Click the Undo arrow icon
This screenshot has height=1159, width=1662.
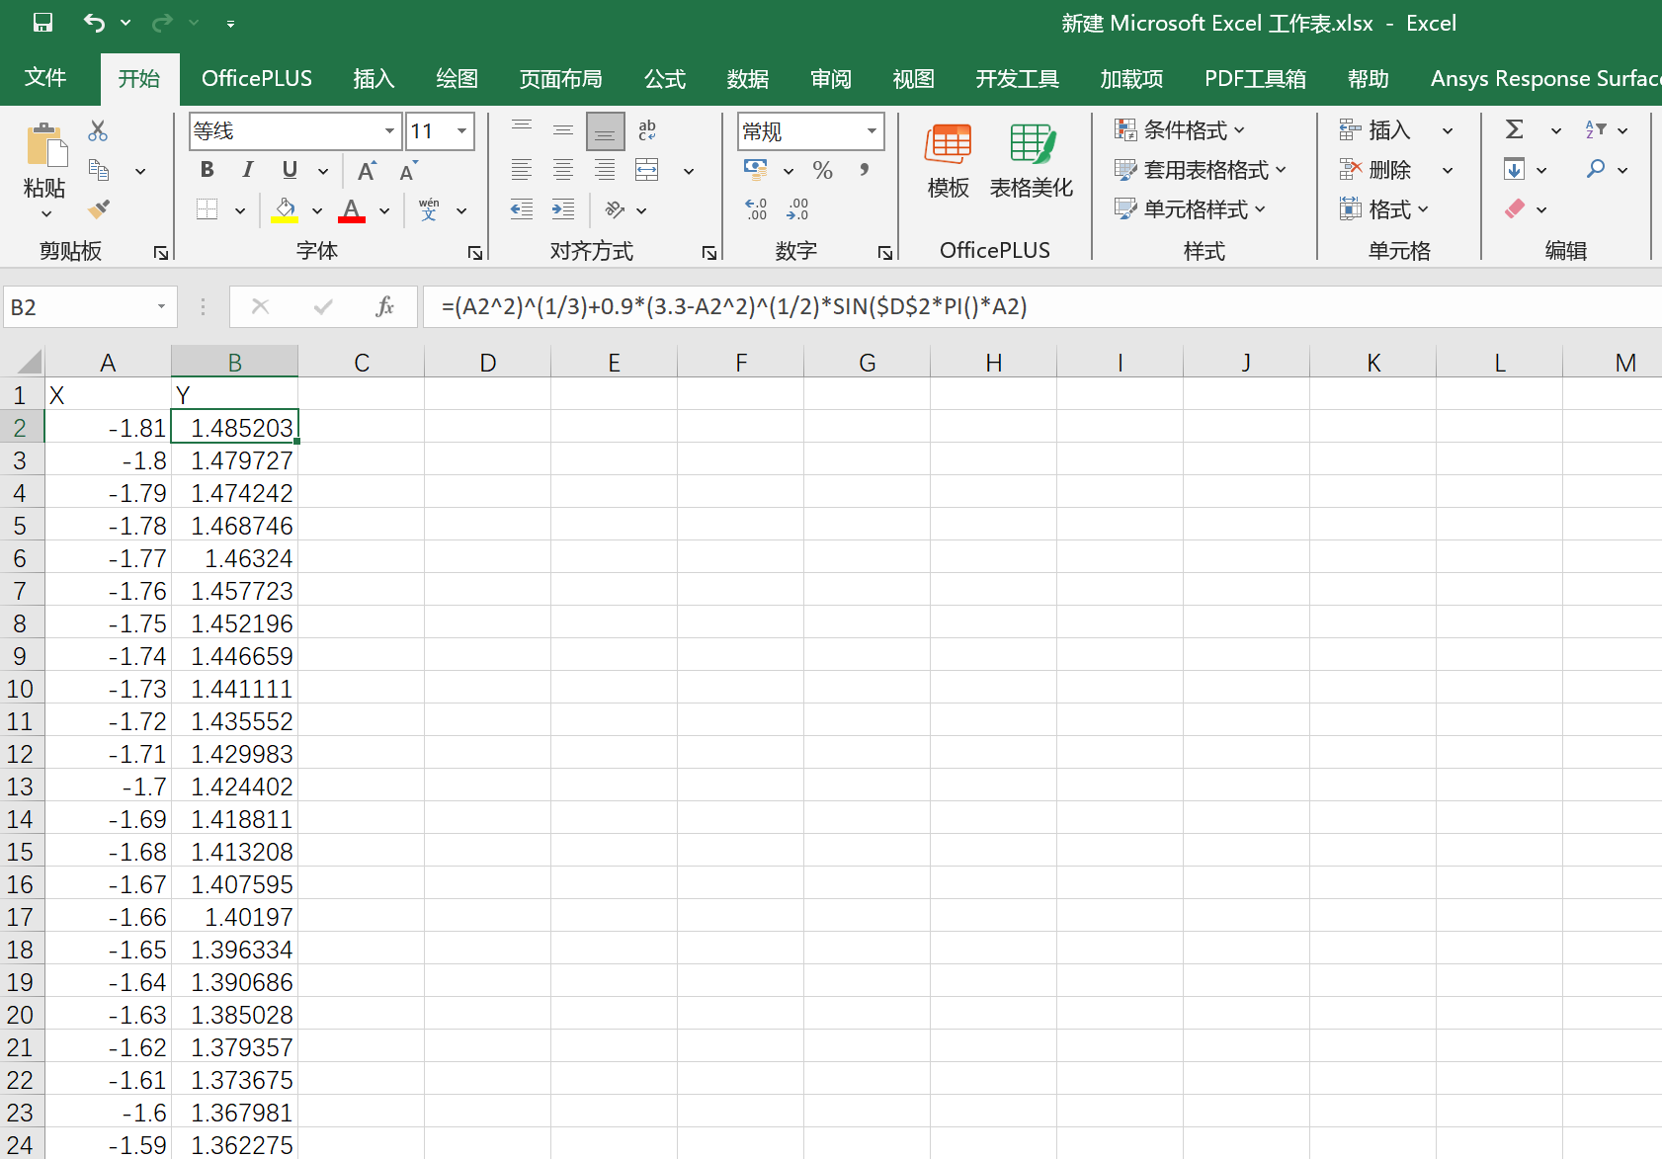coord(94,23)
